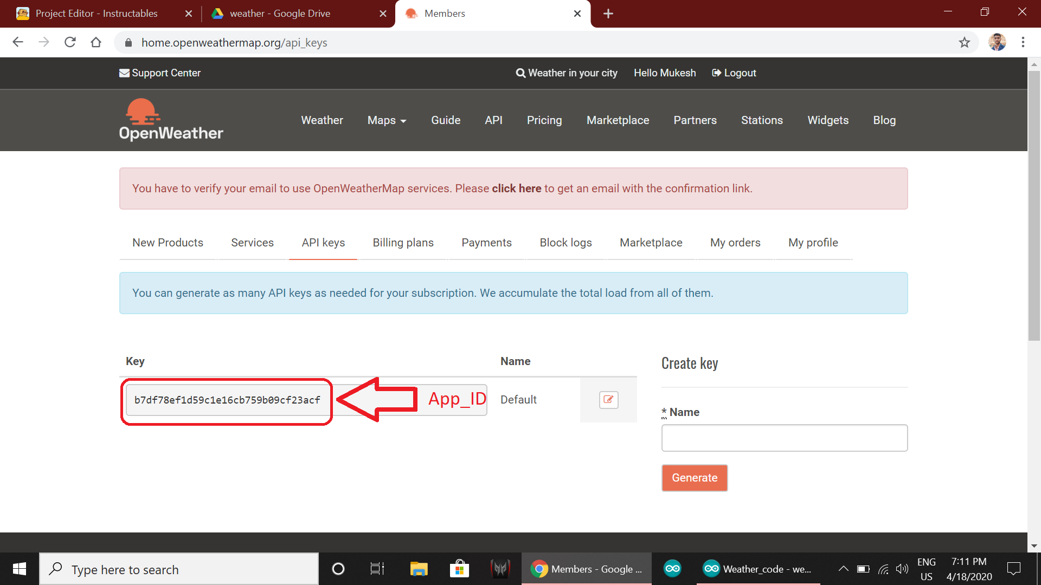Open Marketplace in the top navigation
Screen dimensions: 1041x585
coord(618,120)
